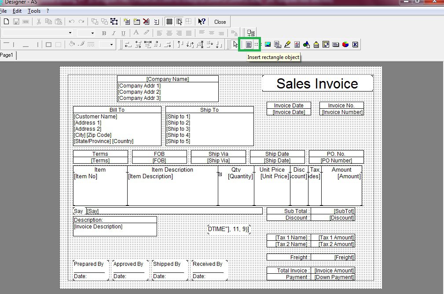Select the [Down Payment] field
This screenshot has height=294, width=444.
(333, 277)
